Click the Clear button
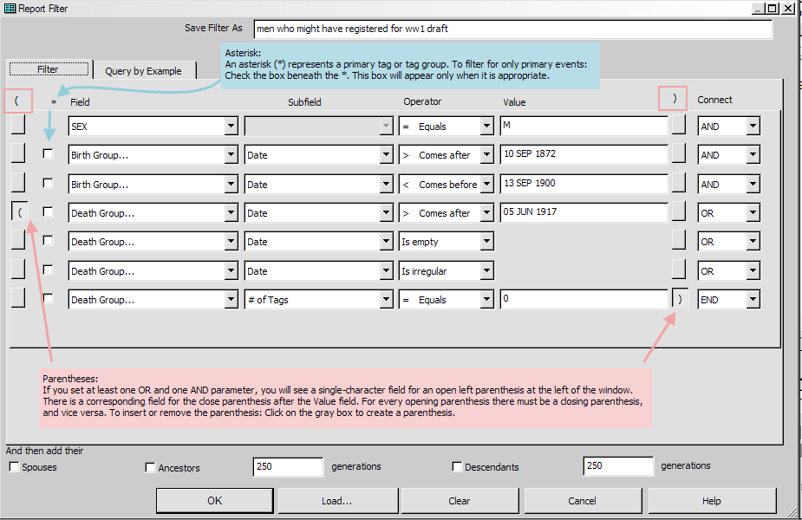Screen dimensions: 802x520 460,501
